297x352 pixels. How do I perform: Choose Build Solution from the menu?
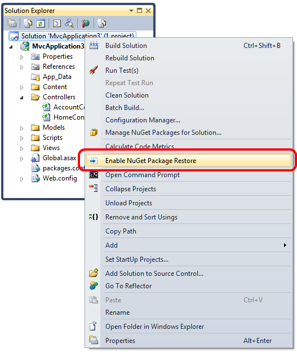tap(189, 46)
